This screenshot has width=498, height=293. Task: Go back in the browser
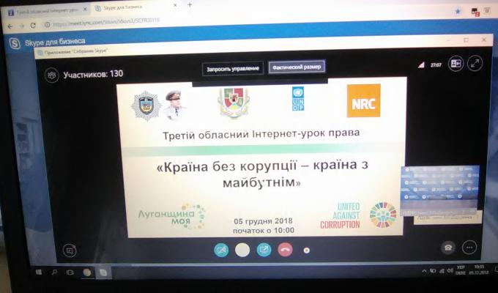10,26
